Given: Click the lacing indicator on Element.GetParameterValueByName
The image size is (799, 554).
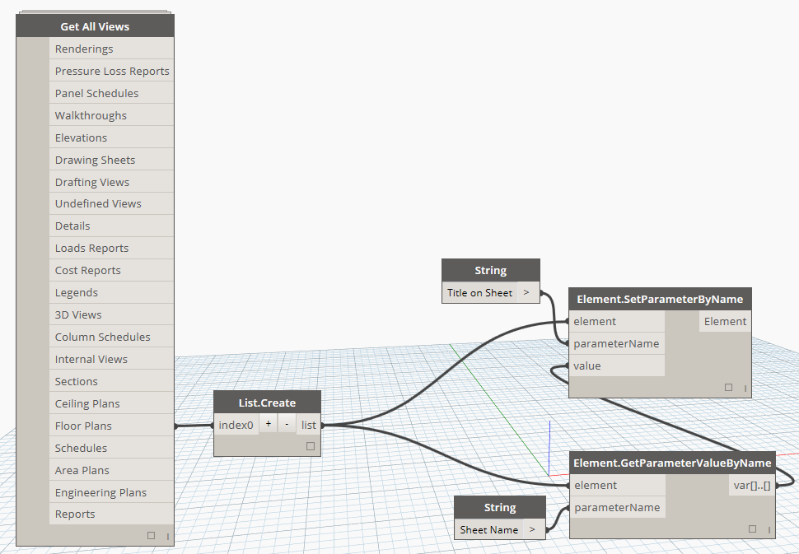Looking at the screenshot, I should (768, 528).
